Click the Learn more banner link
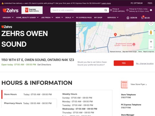This screenshot has width=155, height=116. (106, 3)
